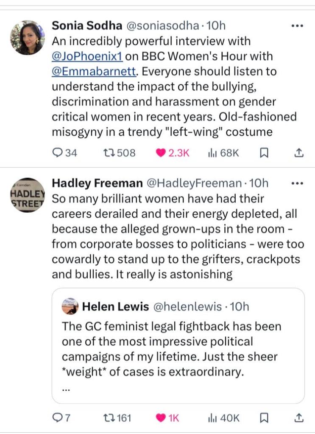The width and height of the screenshot is (315, 434).
Task: Open Sonia Sodha's profile picture
Action: point(27,37)
